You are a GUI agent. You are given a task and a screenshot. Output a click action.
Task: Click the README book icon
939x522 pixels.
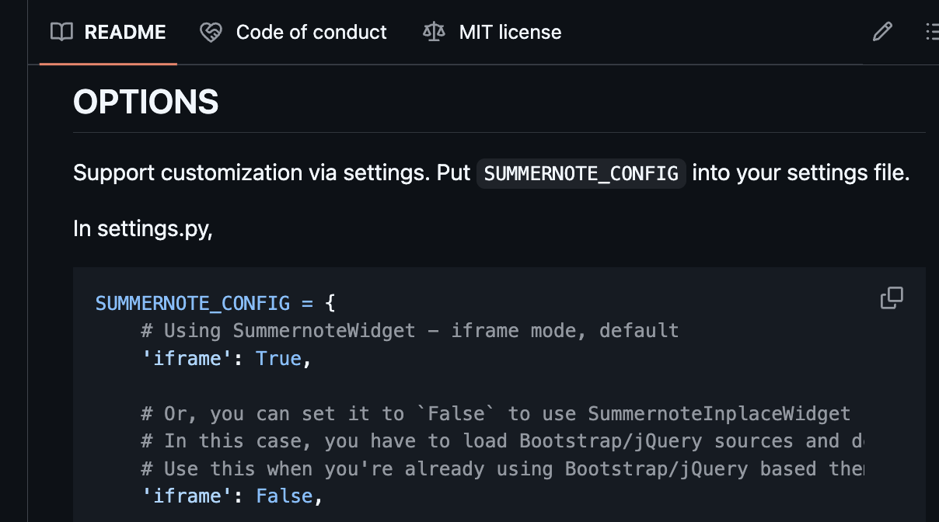point(61,32)
